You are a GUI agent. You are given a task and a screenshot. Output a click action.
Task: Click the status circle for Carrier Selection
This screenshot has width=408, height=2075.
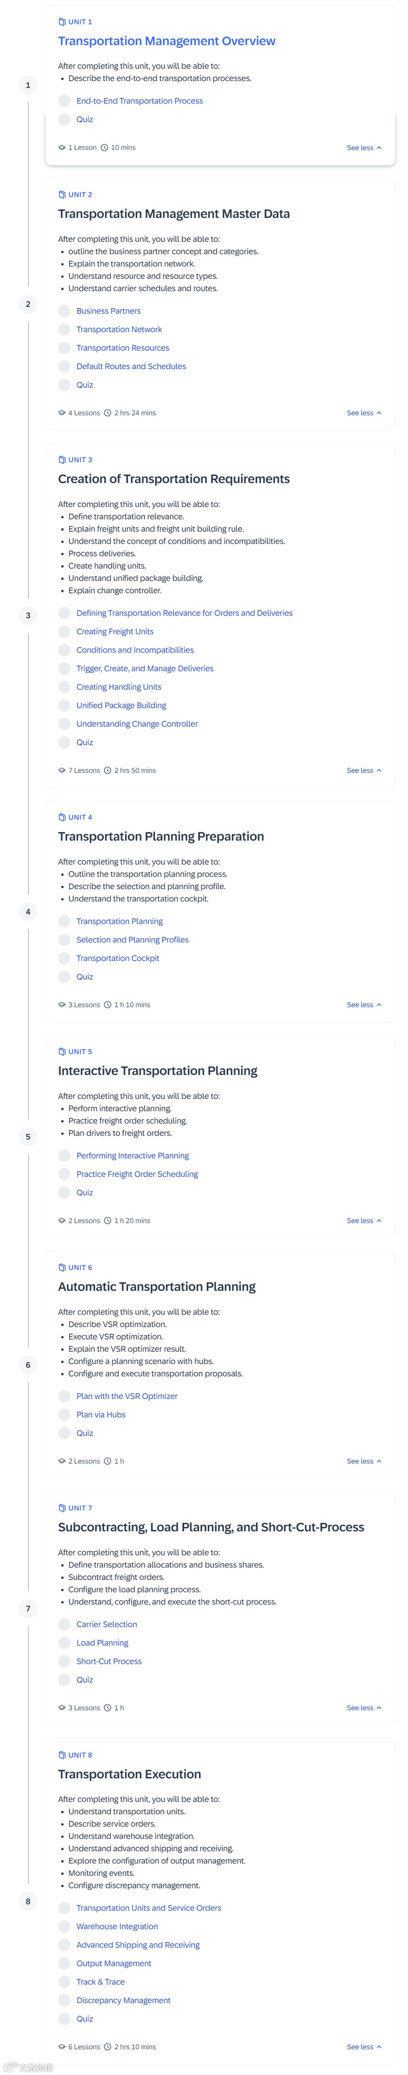[64, 1625]
